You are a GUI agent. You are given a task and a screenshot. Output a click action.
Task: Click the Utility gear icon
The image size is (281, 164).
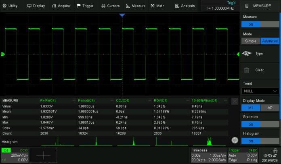click(4, 6)
